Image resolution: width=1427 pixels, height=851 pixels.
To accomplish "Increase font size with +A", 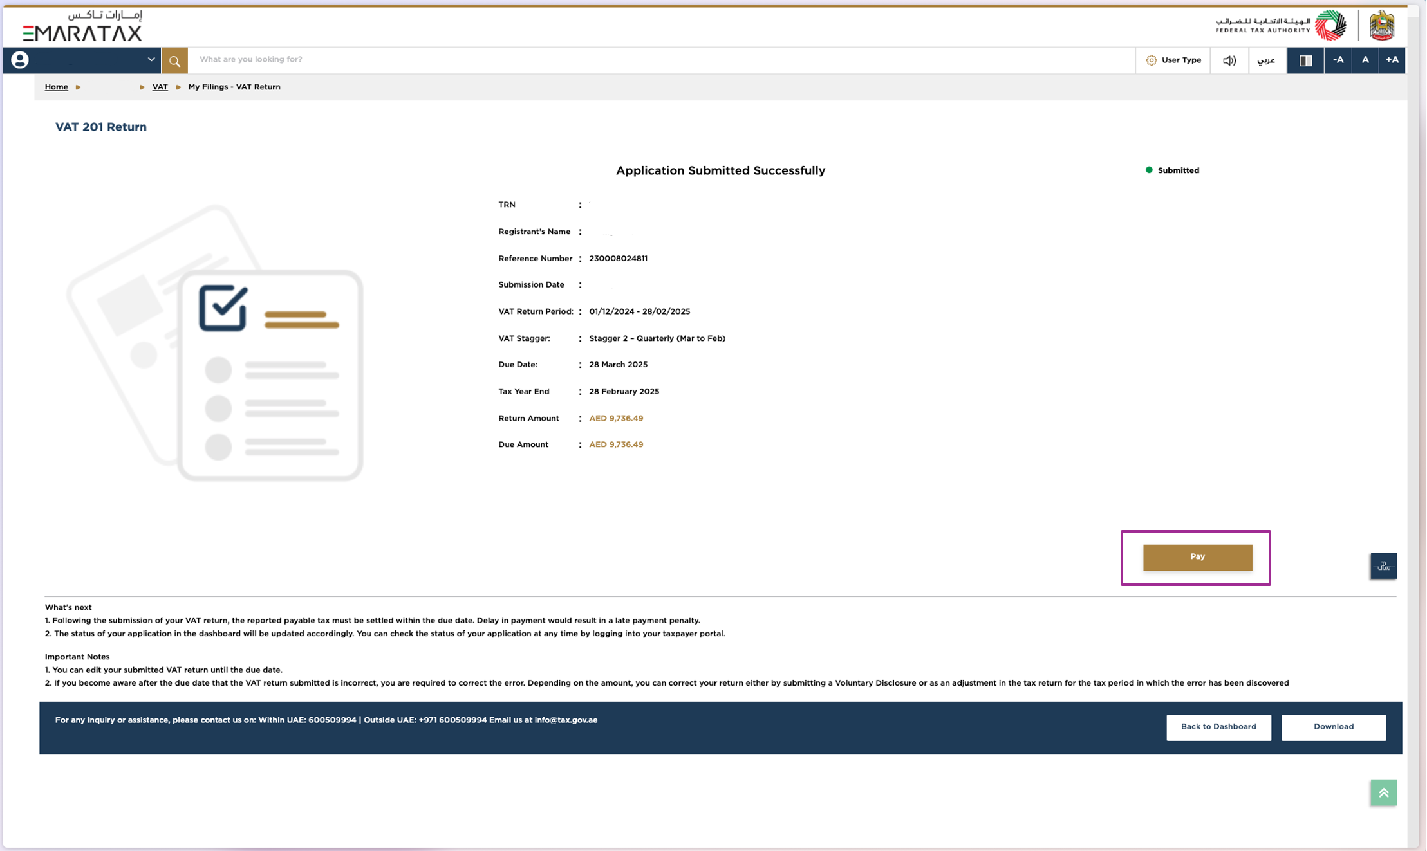I will click(x=1392, y=60).
